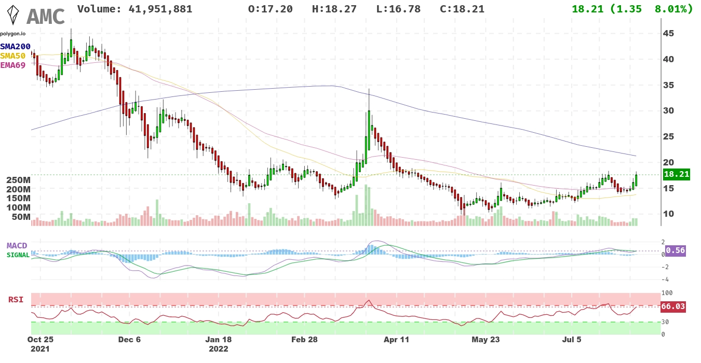Image resolution: width=701 pixels, height=363 pixels.
Task: Click the Apr 11 date label
Action: 396,340
